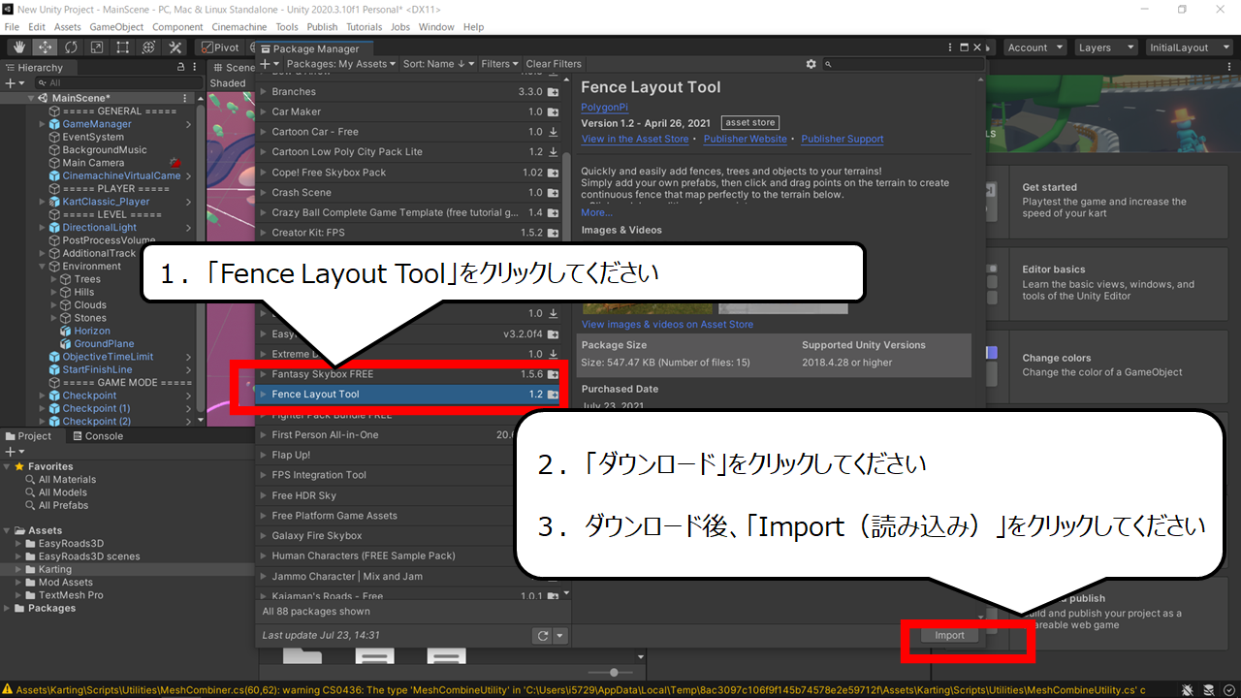Select the combined Transform tool

coord(149,48)
